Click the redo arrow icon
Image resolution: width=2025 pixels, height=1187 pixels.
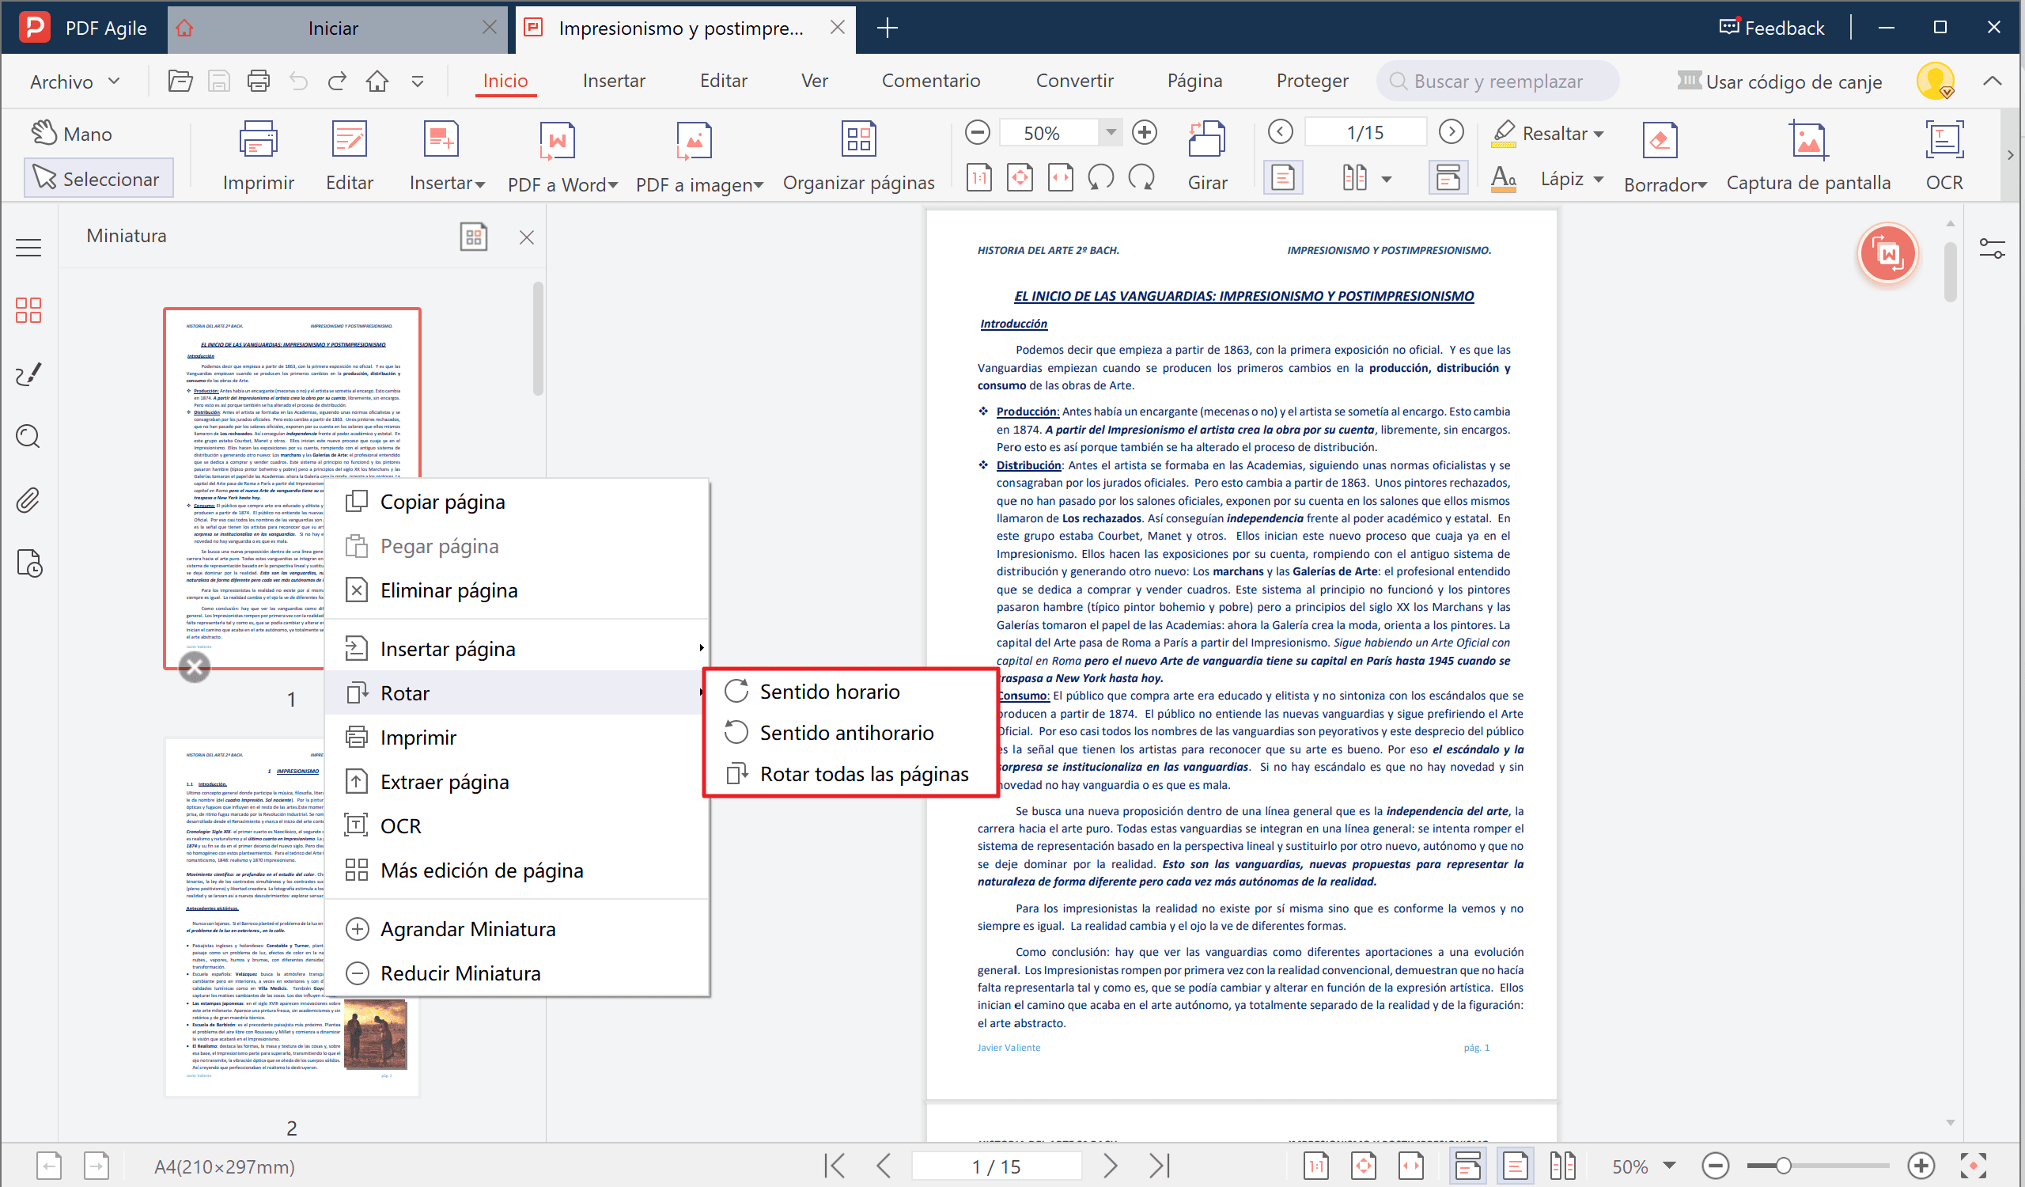tap(337, 82)
